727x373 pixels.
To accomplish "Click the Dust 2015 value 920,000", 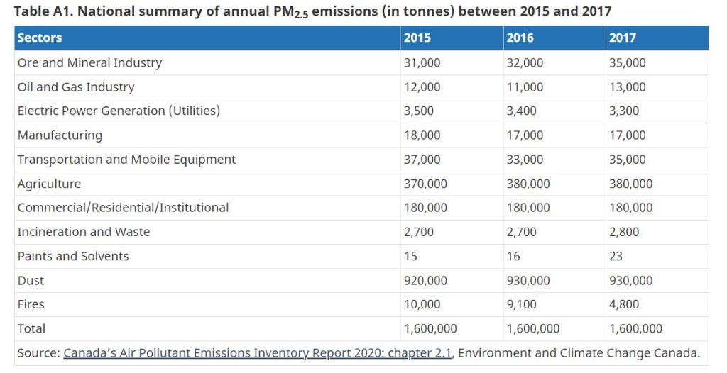I will [425, 281].
